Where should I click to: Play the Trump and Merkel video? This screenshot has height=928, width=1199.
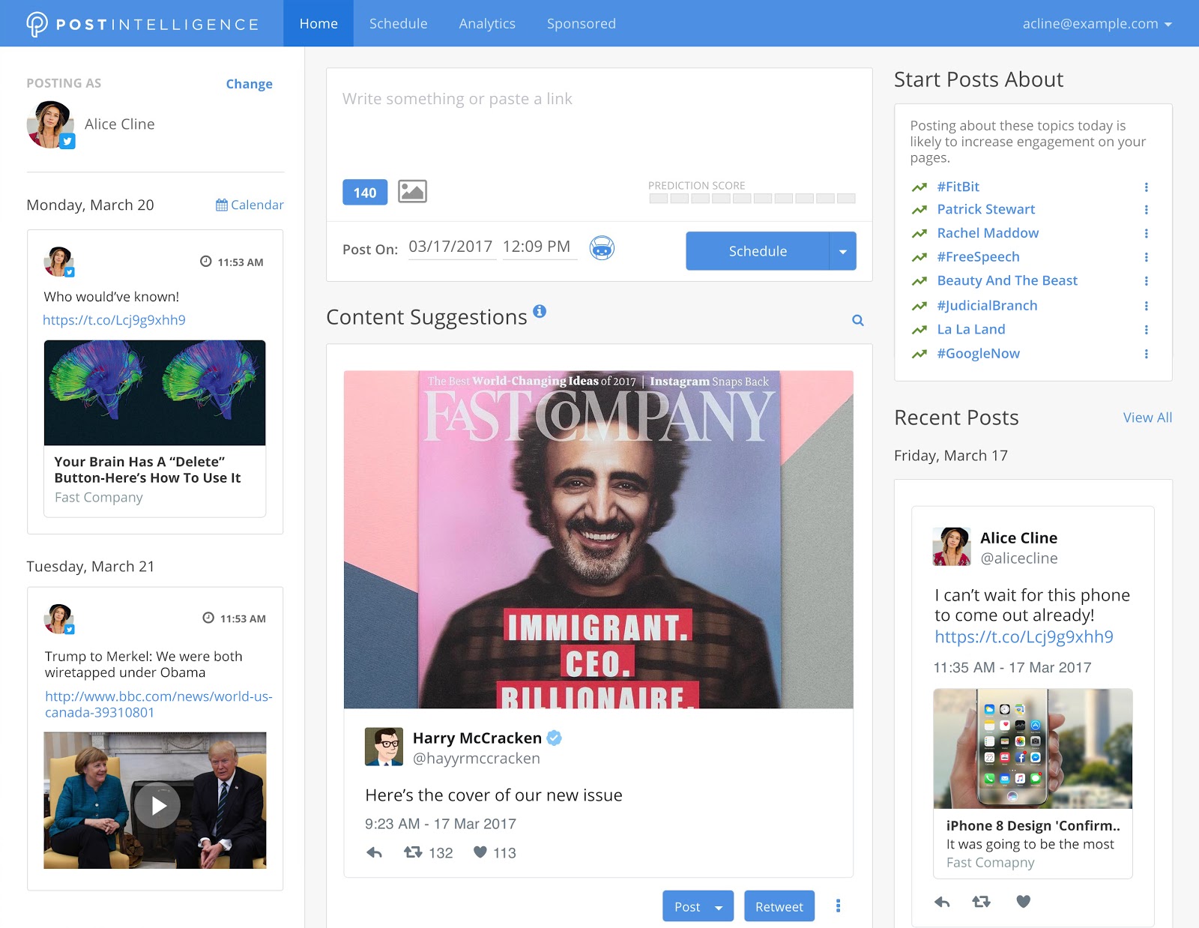(157, 805)
